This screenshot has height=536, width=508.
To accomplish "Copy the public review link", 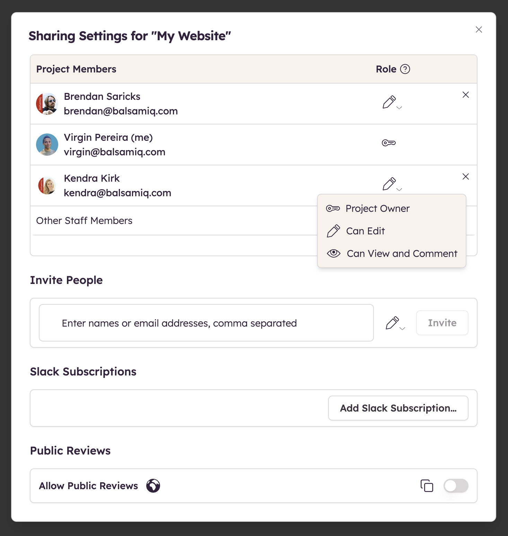I will coord(427,486).
